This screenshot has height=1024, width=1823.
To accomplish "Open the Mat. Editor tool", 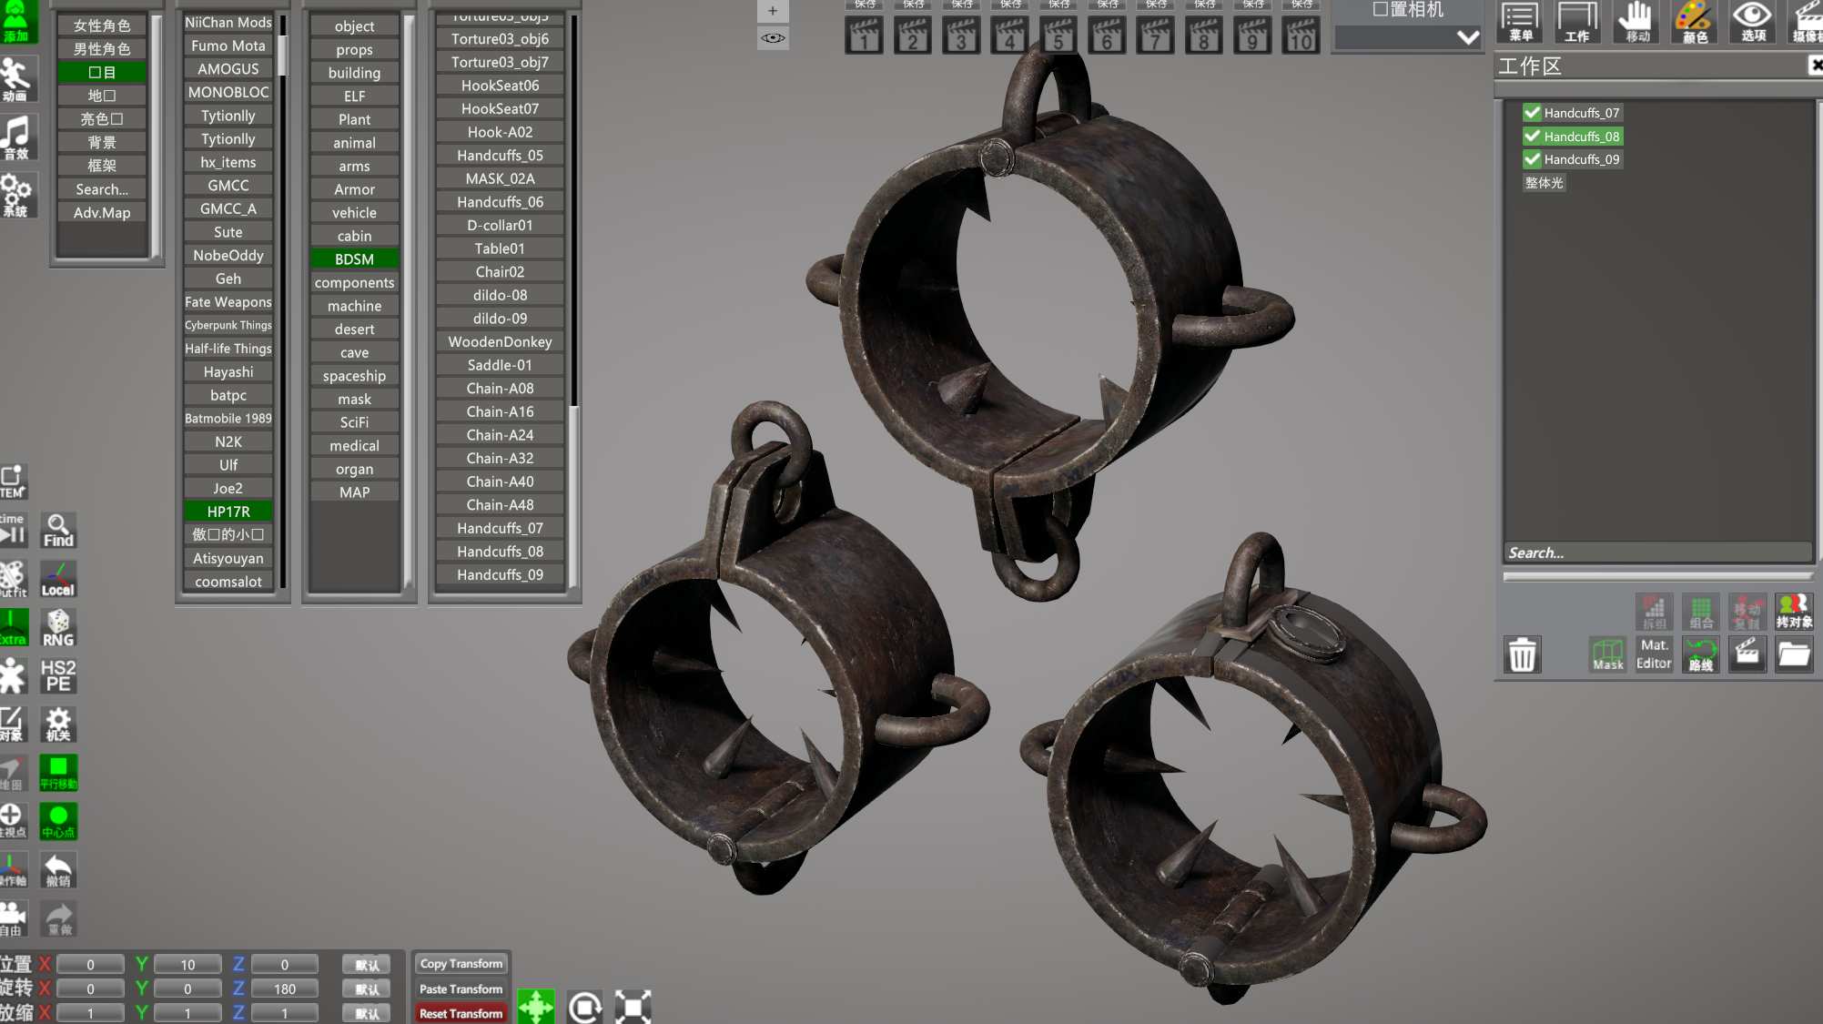I will pyautogui.click(x=1654, y=654).
